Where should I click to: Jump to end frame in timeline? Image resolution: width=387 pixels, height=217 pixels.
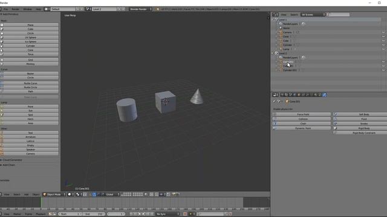tap(152, 214)
